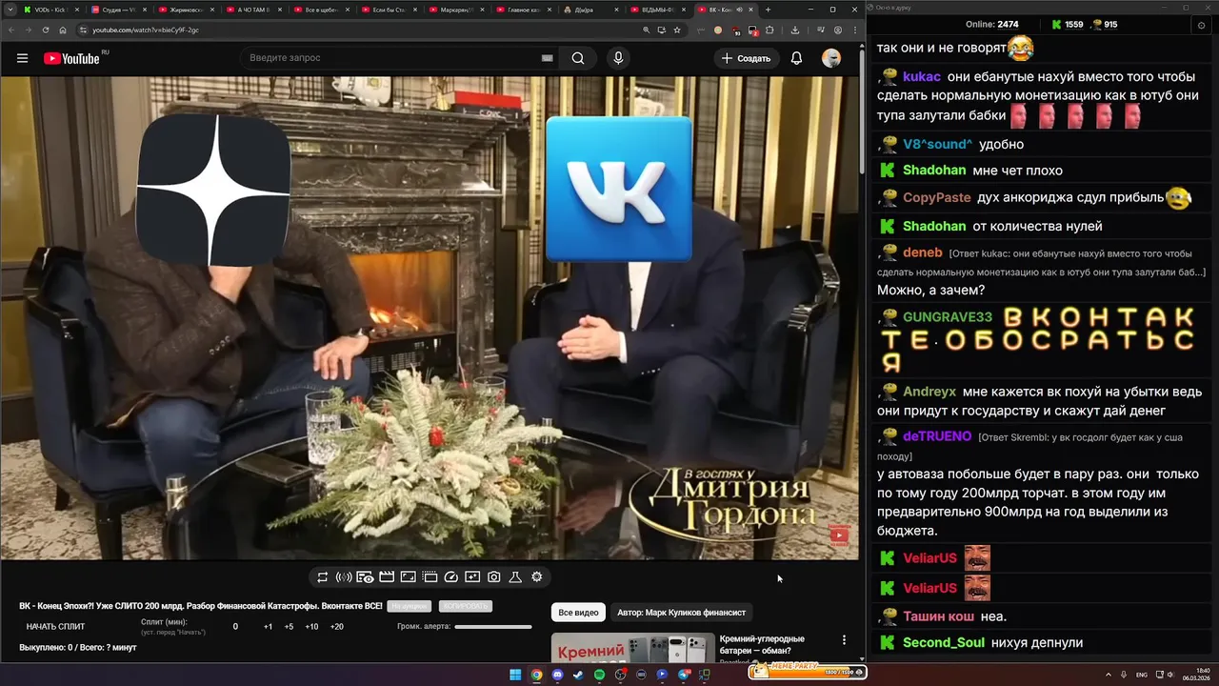Open the Chrome downloads icon
The image size is (1219, 686).
point(795,30)
